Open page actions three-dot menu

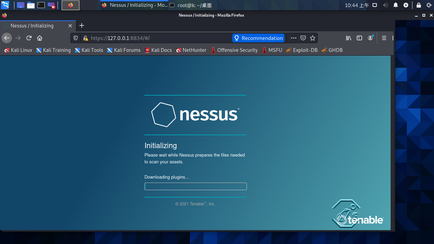pos(294,38)
